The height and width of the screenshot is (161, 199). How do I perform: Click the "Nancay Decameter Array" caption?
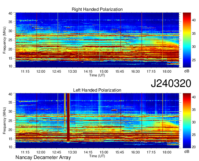point(43,157)
